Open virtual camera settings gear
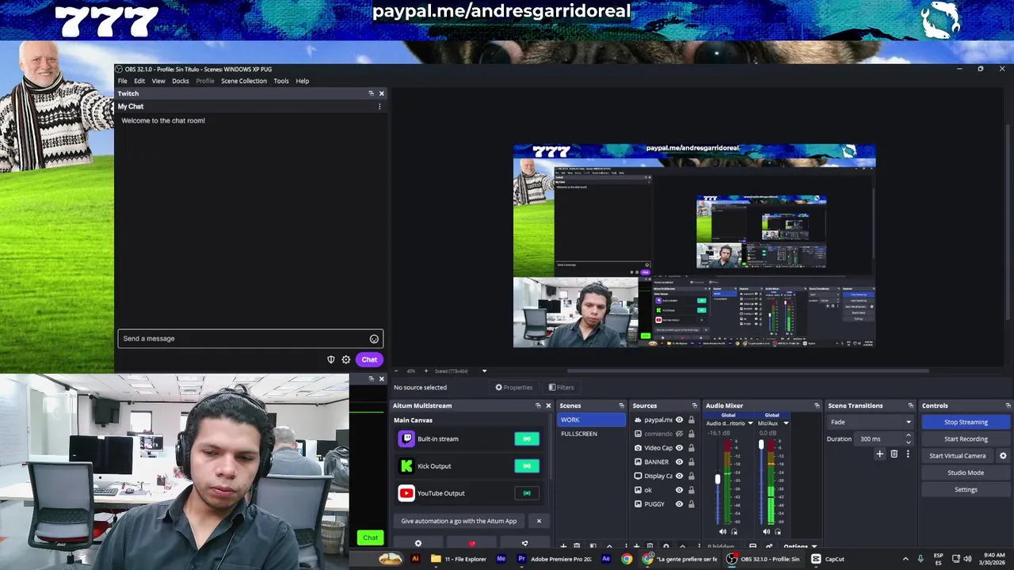1014x570 pixels. tap(1003, 456)
